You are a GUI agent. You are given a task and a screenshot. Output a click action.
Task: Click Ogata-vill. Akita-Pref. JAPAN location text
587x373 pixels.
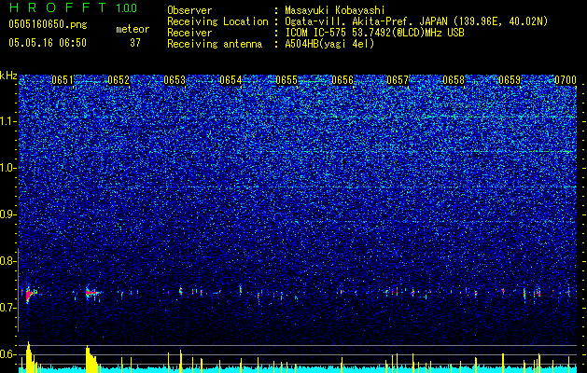(x=416, y=21)
